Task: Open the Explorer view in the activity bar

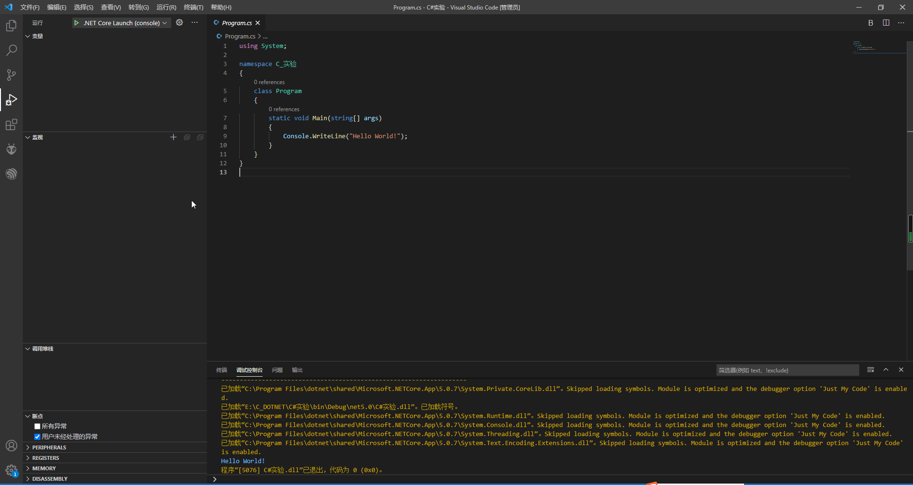Action: point(11,25)
